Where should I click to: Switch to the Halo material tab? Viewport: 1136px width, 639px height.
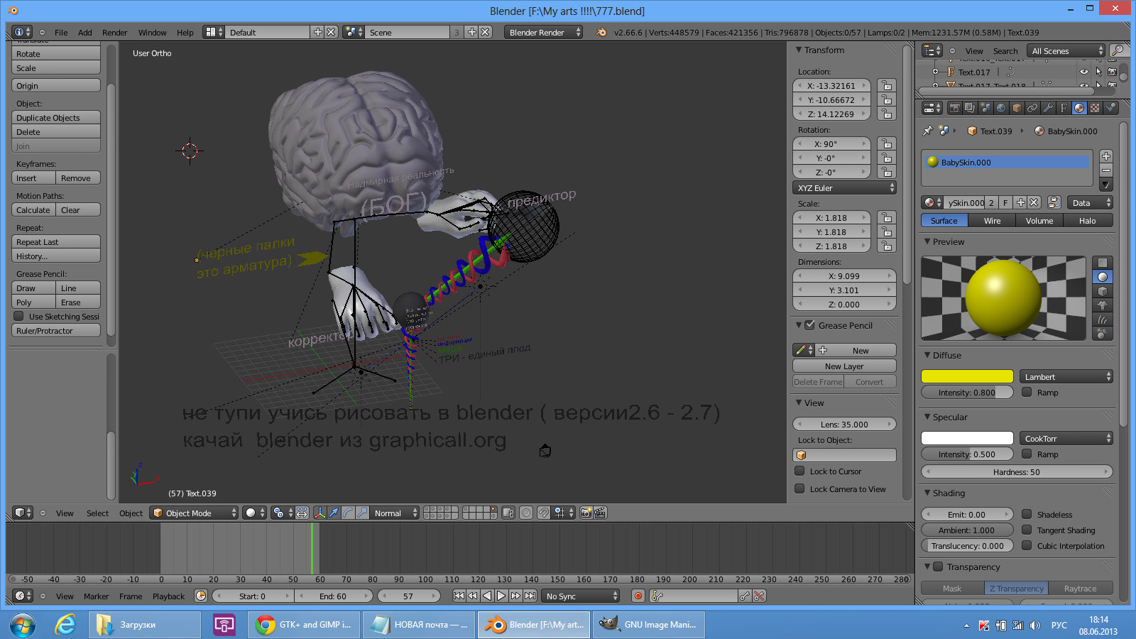click(1087, 220)
